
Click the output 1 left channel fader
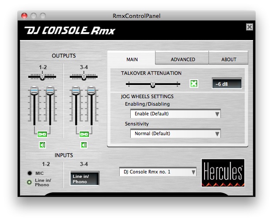34,90
